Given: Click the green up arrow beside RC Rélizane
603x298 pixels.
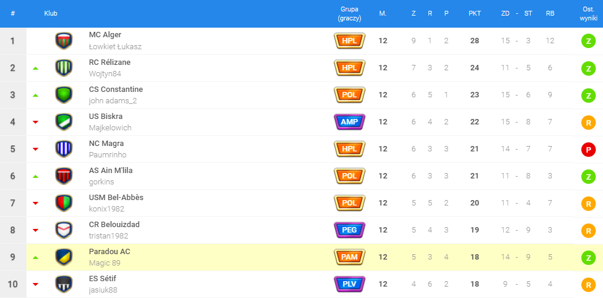Looking at the screenshot, I should [x=36, y=68].
